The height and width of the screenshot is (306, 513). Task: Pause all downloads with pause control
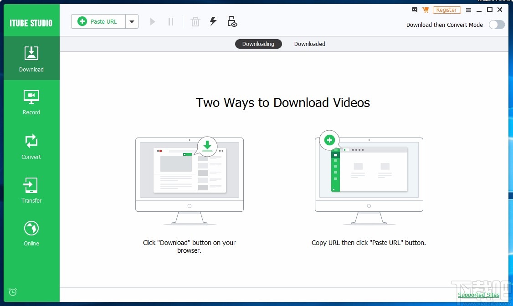171,21
